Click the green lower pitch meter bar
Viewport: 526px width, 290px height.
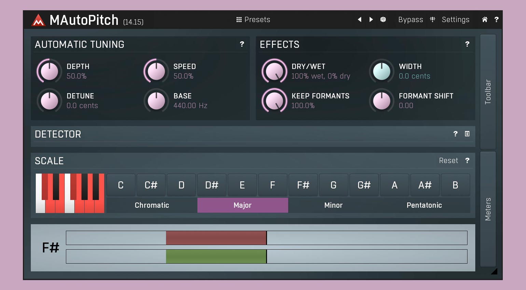pos(216,257)
